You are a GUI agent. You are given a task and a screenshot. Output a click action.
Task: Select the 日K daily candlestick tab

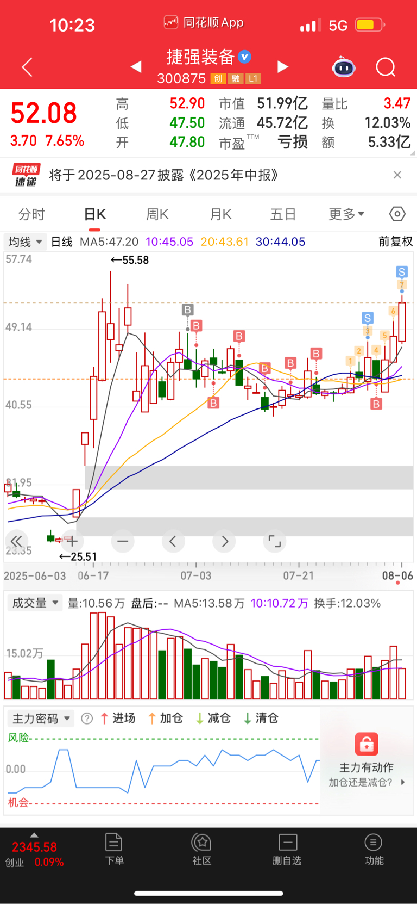(94, 214)
